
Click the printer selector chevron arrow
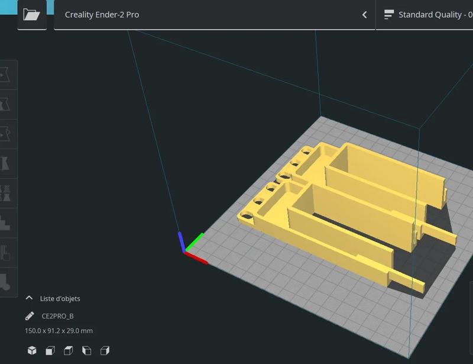[364, 15]
